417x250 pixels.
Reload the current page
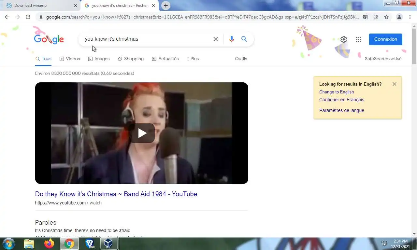click(28, 17)
